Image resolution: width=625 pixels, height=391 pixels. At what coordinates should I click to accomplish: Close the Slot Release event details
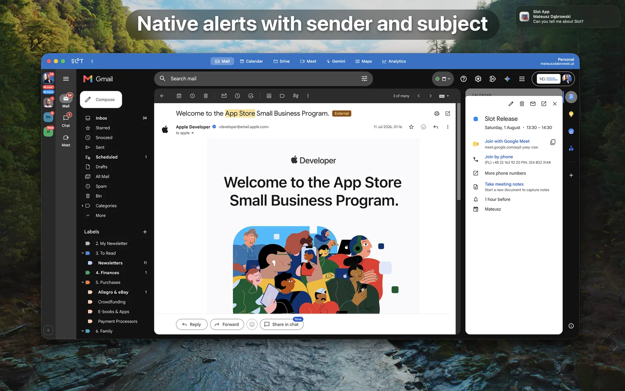point(555,104)
